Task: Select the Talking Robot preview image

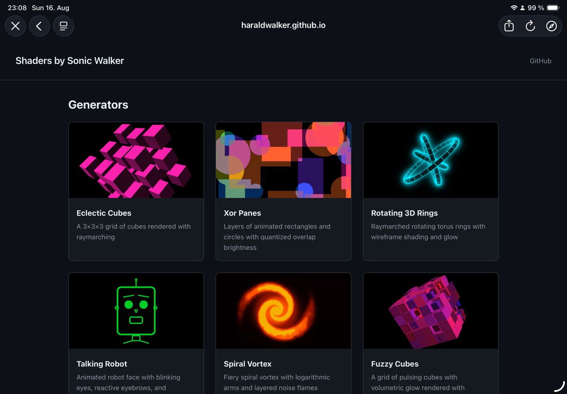Action: (136, 311)
